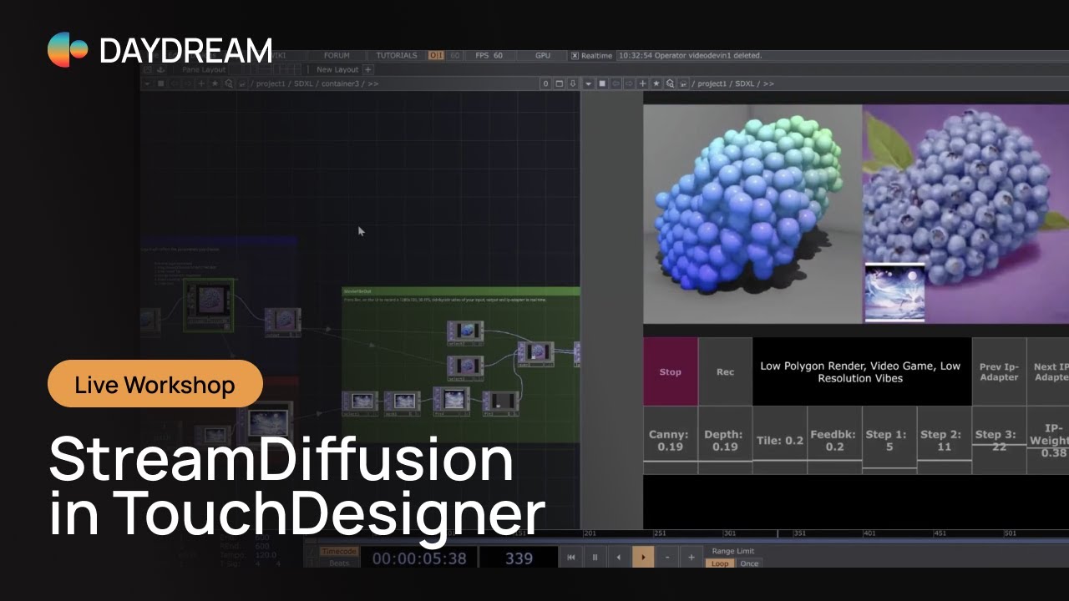Adjust the Tile: 0.2 slider
This screenshot has width=1069, height=601.
780,440
